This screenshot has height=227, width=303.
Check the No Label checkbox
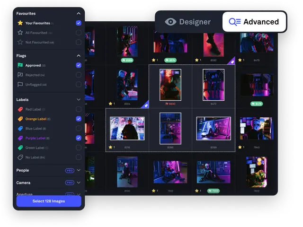click(79, 157)
